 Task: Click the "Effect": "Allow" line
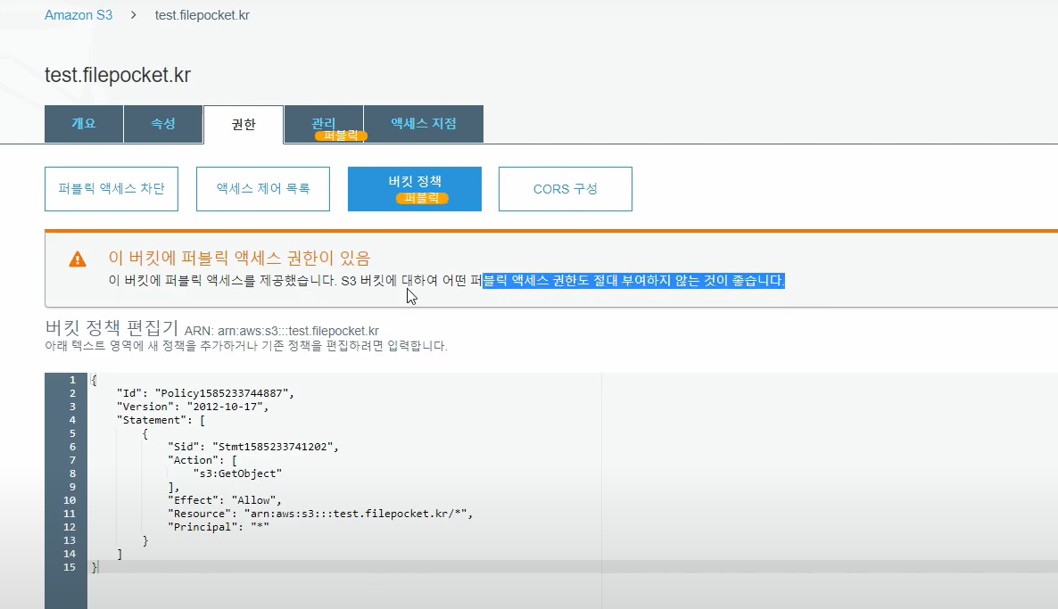pos(224,500)
